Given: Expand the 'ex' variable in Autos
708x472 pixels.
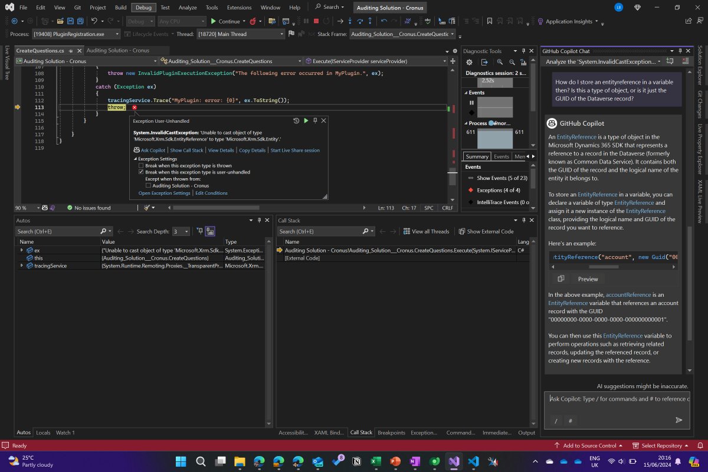Looking at the screenshot, I should click(x=22, y=250).
